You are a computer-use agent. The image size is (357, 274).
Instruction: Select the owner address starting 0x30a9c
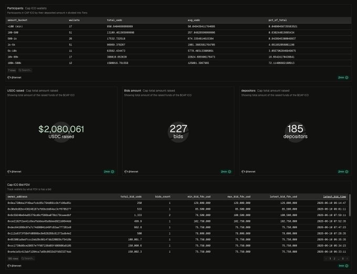pos(39,209)
